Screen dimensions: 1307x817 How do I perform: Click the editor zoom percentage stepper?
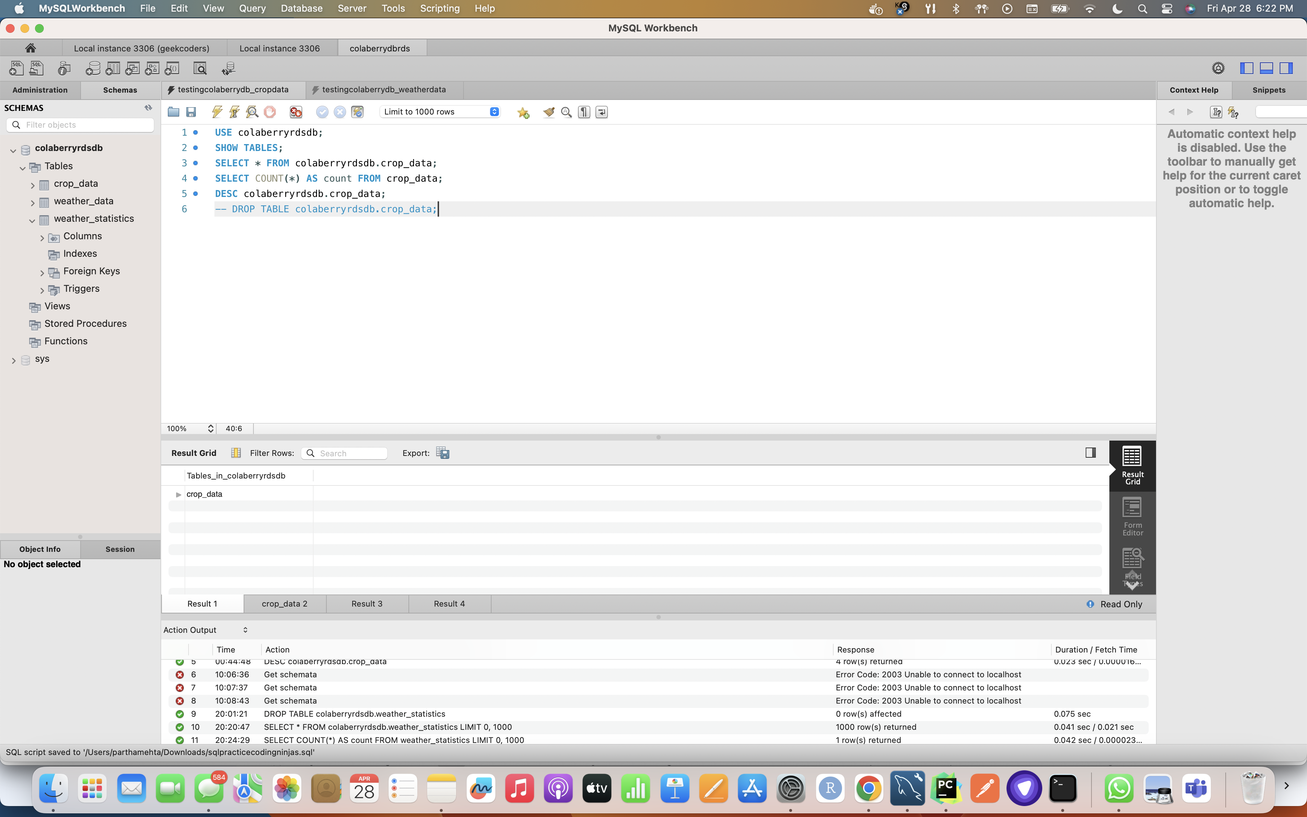(x=211, y=429)
